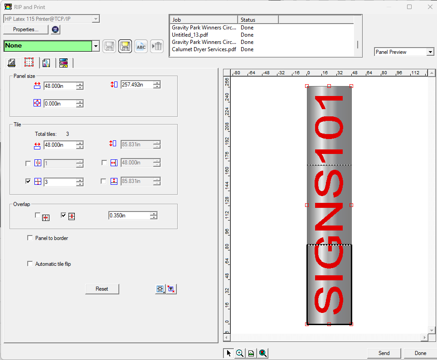Click the Reset button
This screenshot has width=437, height=360.
coord(102,289)
